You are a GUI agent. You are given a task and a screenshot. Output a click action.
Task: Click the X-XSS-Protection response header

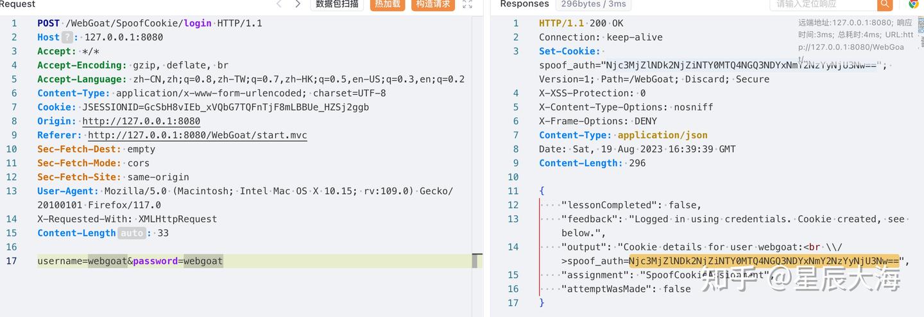[x=592, y=93]
